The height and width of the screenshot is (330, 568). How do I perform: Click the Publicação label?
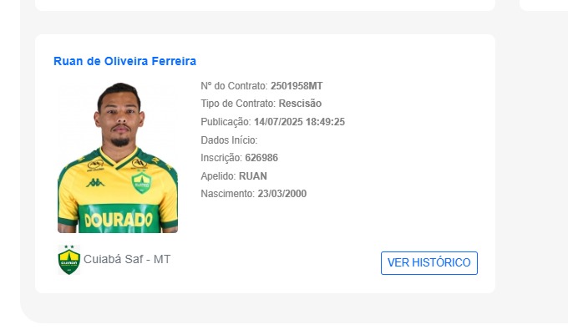(x=226, y=122)
